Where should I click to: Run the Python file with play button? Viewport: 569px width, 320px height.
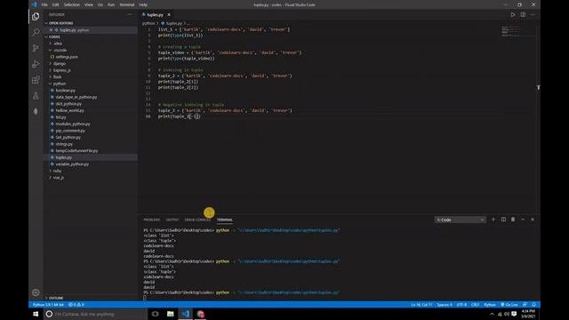[x=513, y=15]
